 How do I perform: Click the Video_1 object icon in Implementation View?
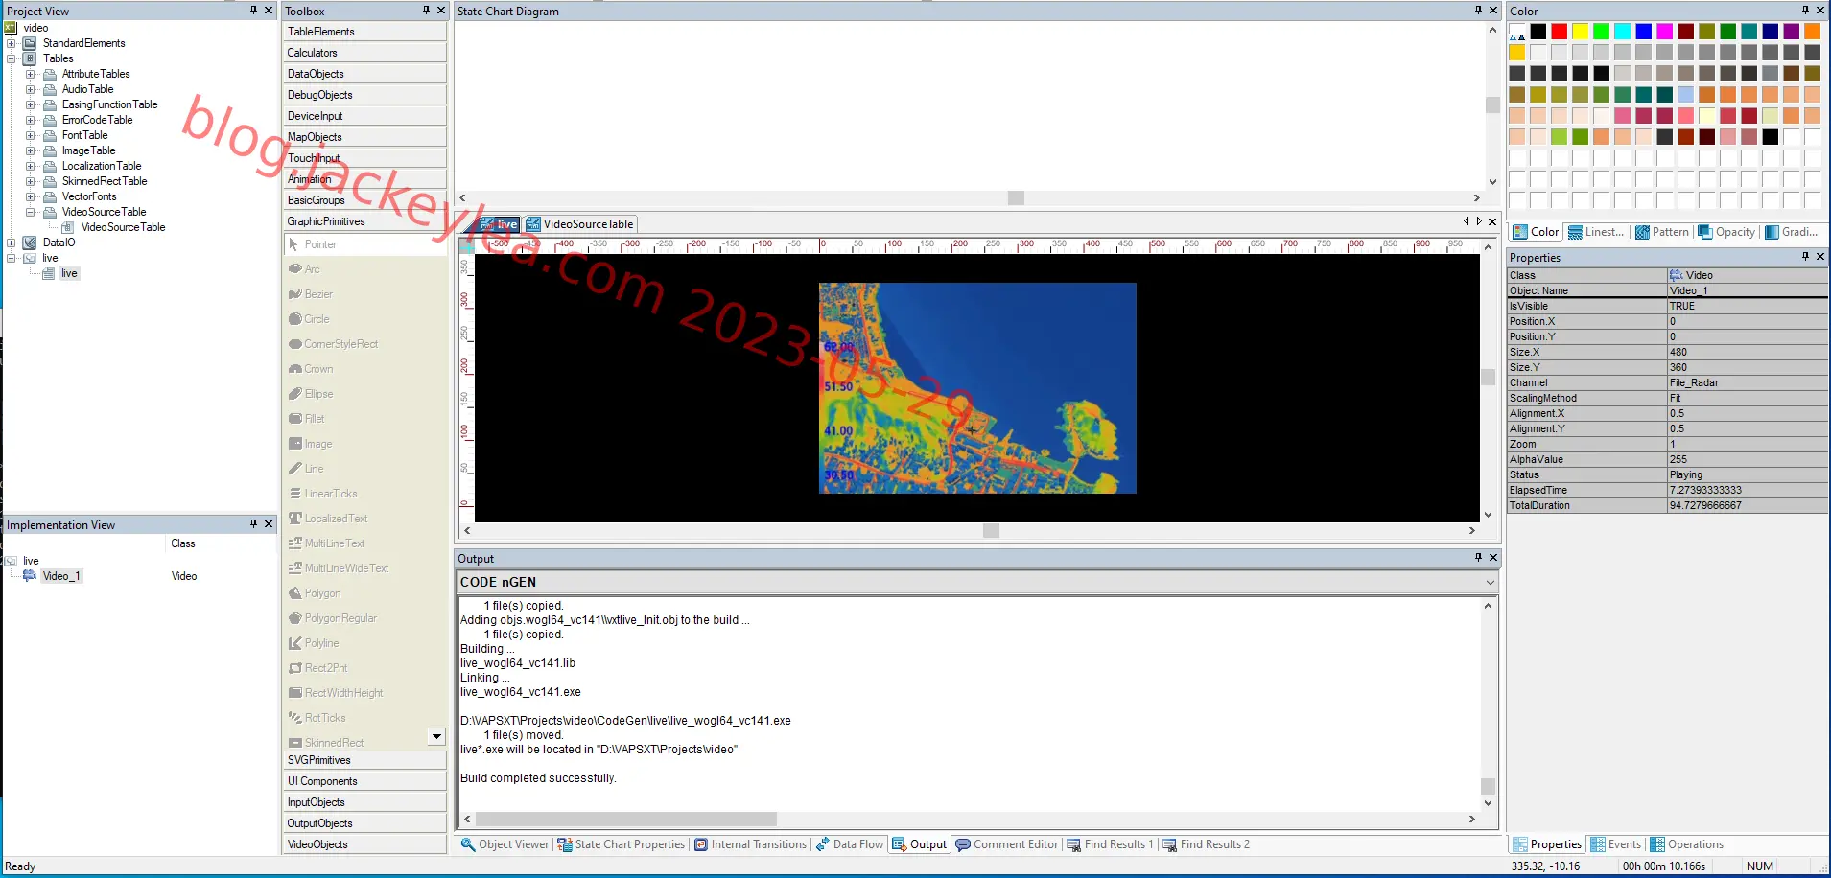30,576
